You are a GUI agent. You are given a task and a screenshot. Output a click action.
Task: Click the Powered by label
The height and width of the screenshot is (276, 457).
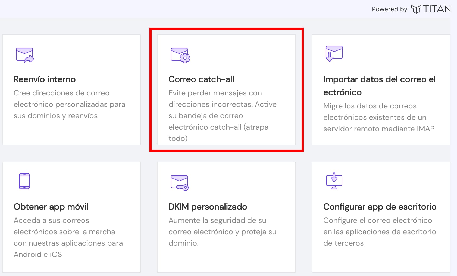point(389,9)
